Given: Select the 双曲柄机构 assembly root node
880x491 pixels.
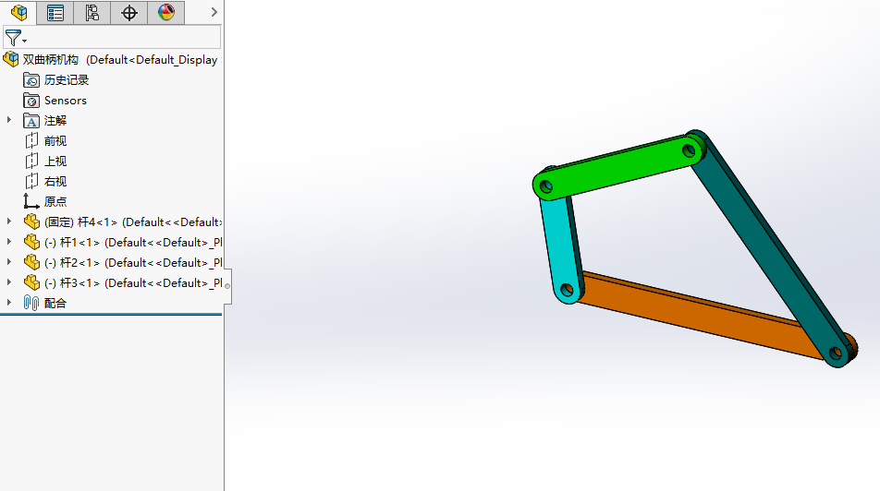Looking at the screenshot, I should pos(119,59).
